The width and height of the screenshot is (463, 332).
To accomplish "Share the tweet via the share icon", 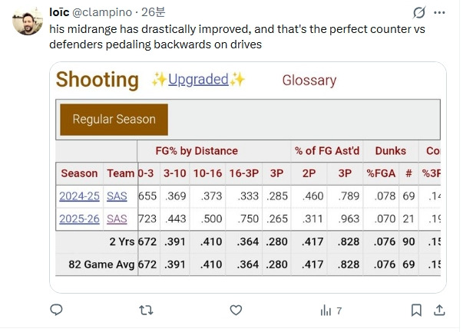I will 440,310.
